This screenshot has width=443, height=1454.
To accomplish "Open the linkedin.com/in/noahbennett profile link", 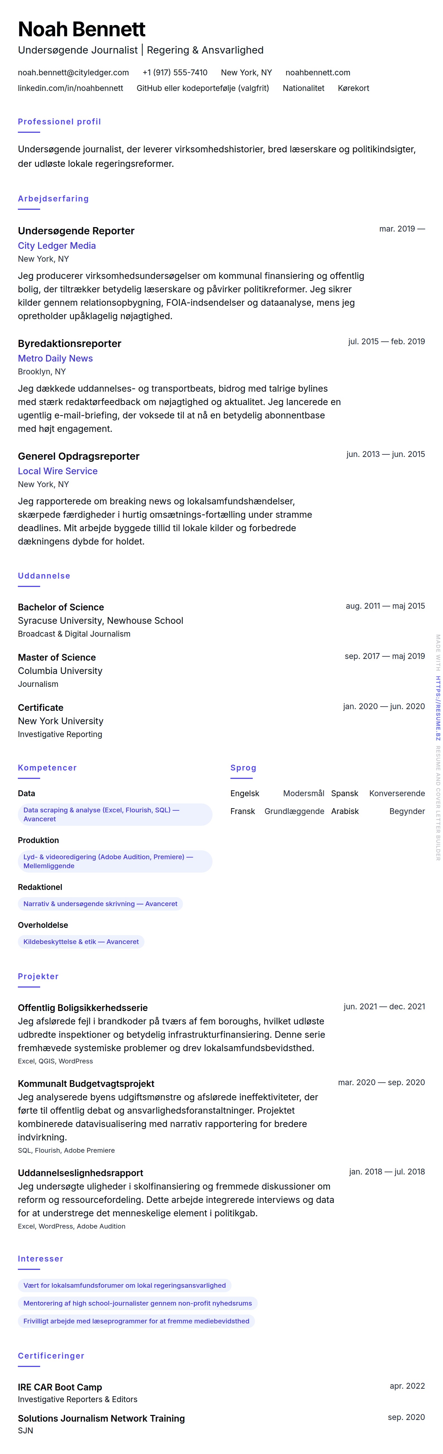I will (71, 88).
